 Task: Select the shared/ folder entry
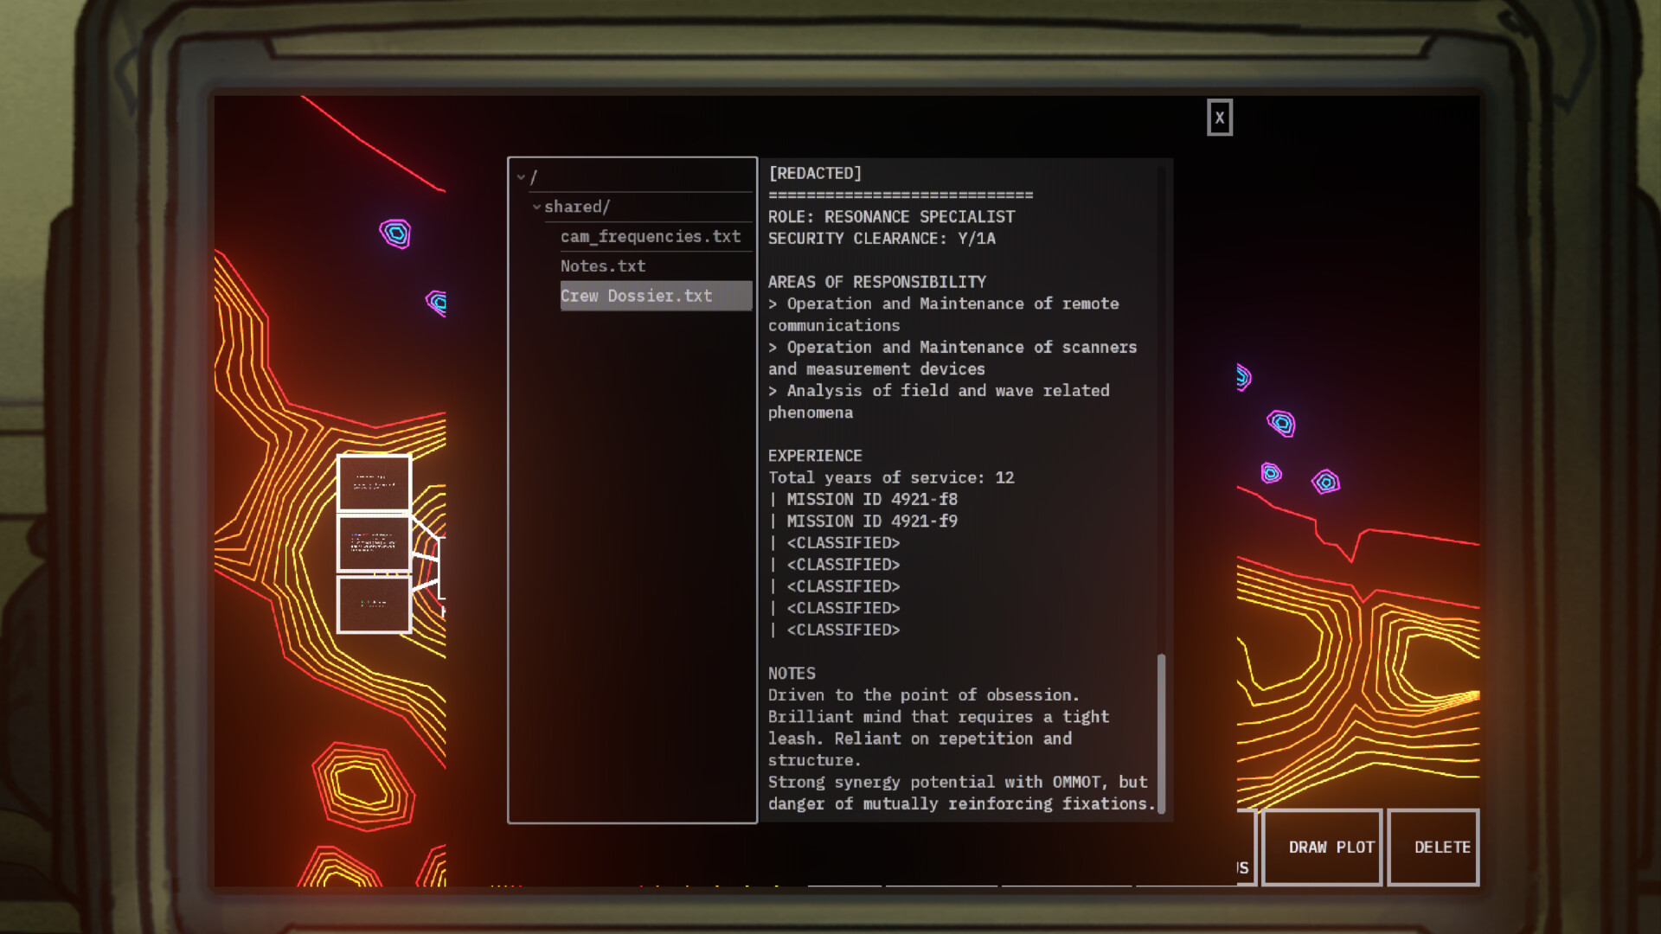click(577, 207)
